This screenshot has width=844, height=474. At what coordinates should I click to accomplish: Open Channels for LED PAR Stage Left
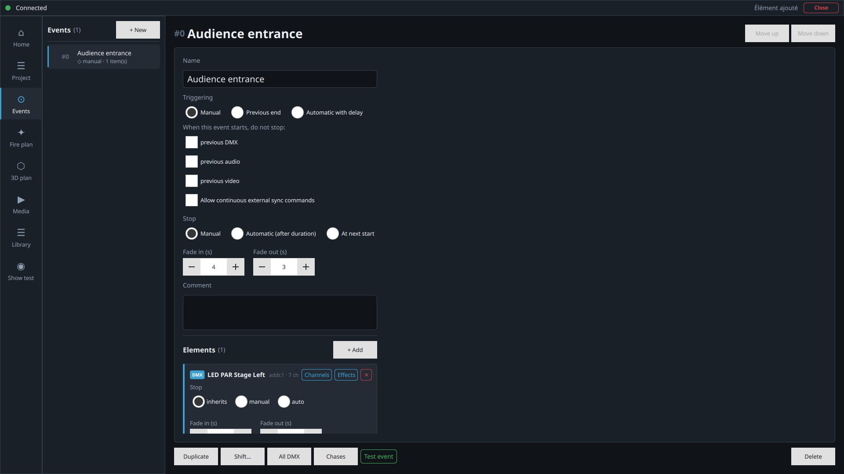click(316, 375)
